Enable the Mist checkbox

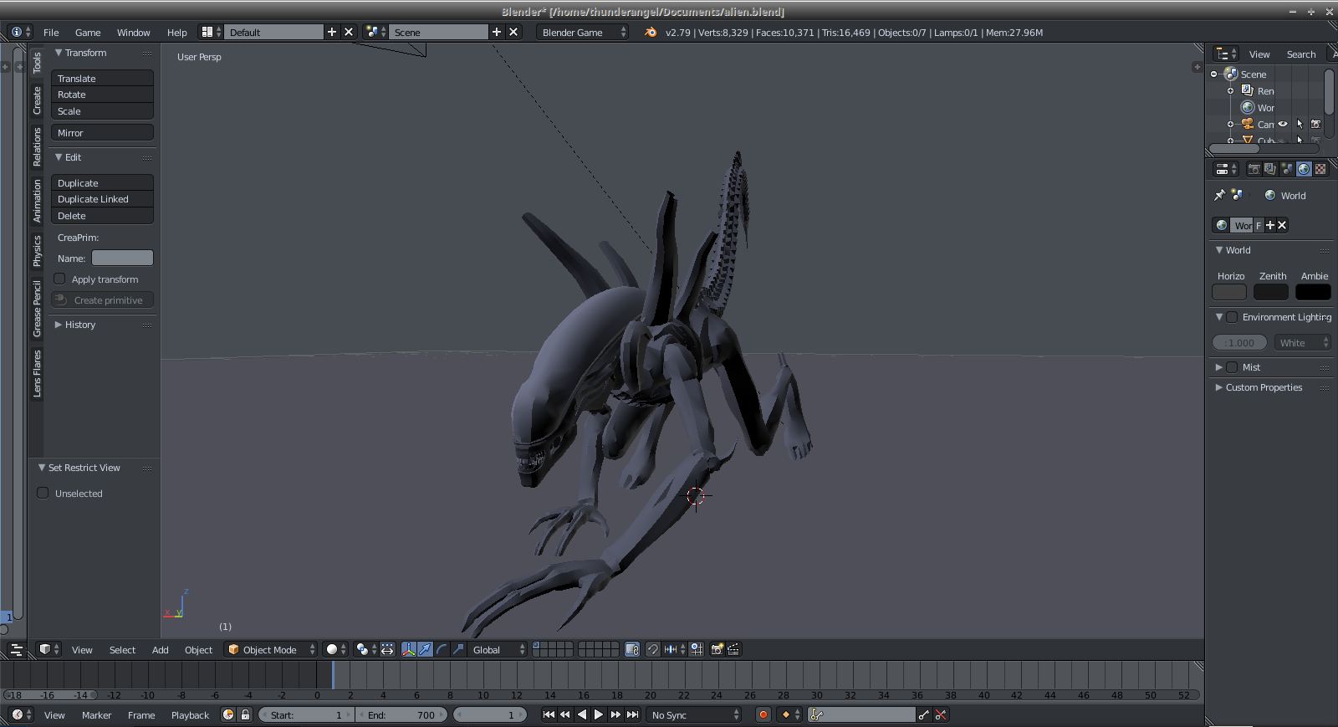1232,366
